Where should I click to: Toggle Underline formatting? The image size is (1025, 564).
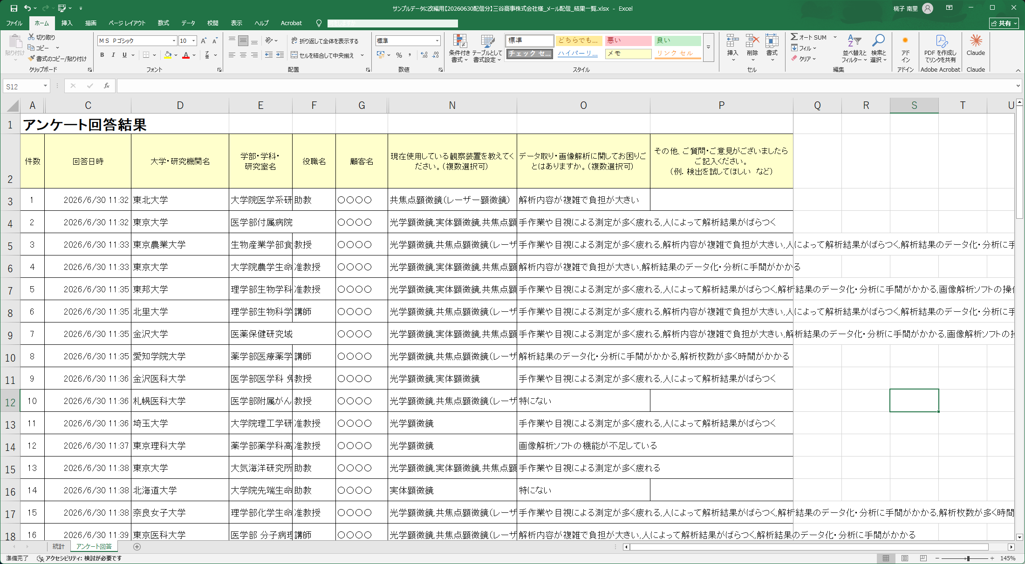pos(124,55)
